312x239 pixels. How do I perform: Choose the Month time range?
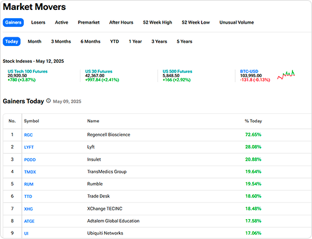[x=34, y=42]
